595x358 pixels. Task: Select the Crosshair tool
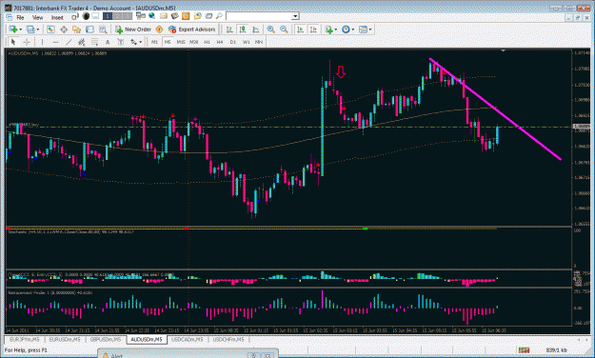point(27,42)
